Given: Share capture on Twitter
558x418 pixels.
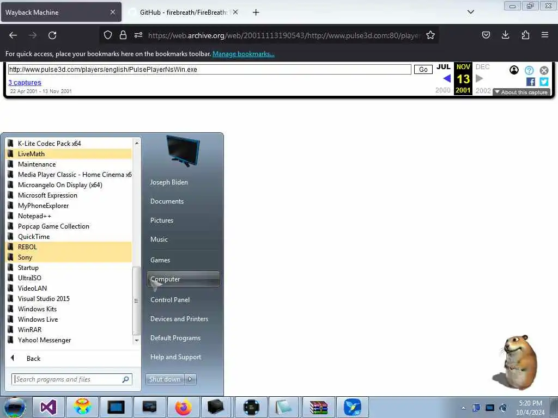Looking at the screenshot, I should coord(544,82).
